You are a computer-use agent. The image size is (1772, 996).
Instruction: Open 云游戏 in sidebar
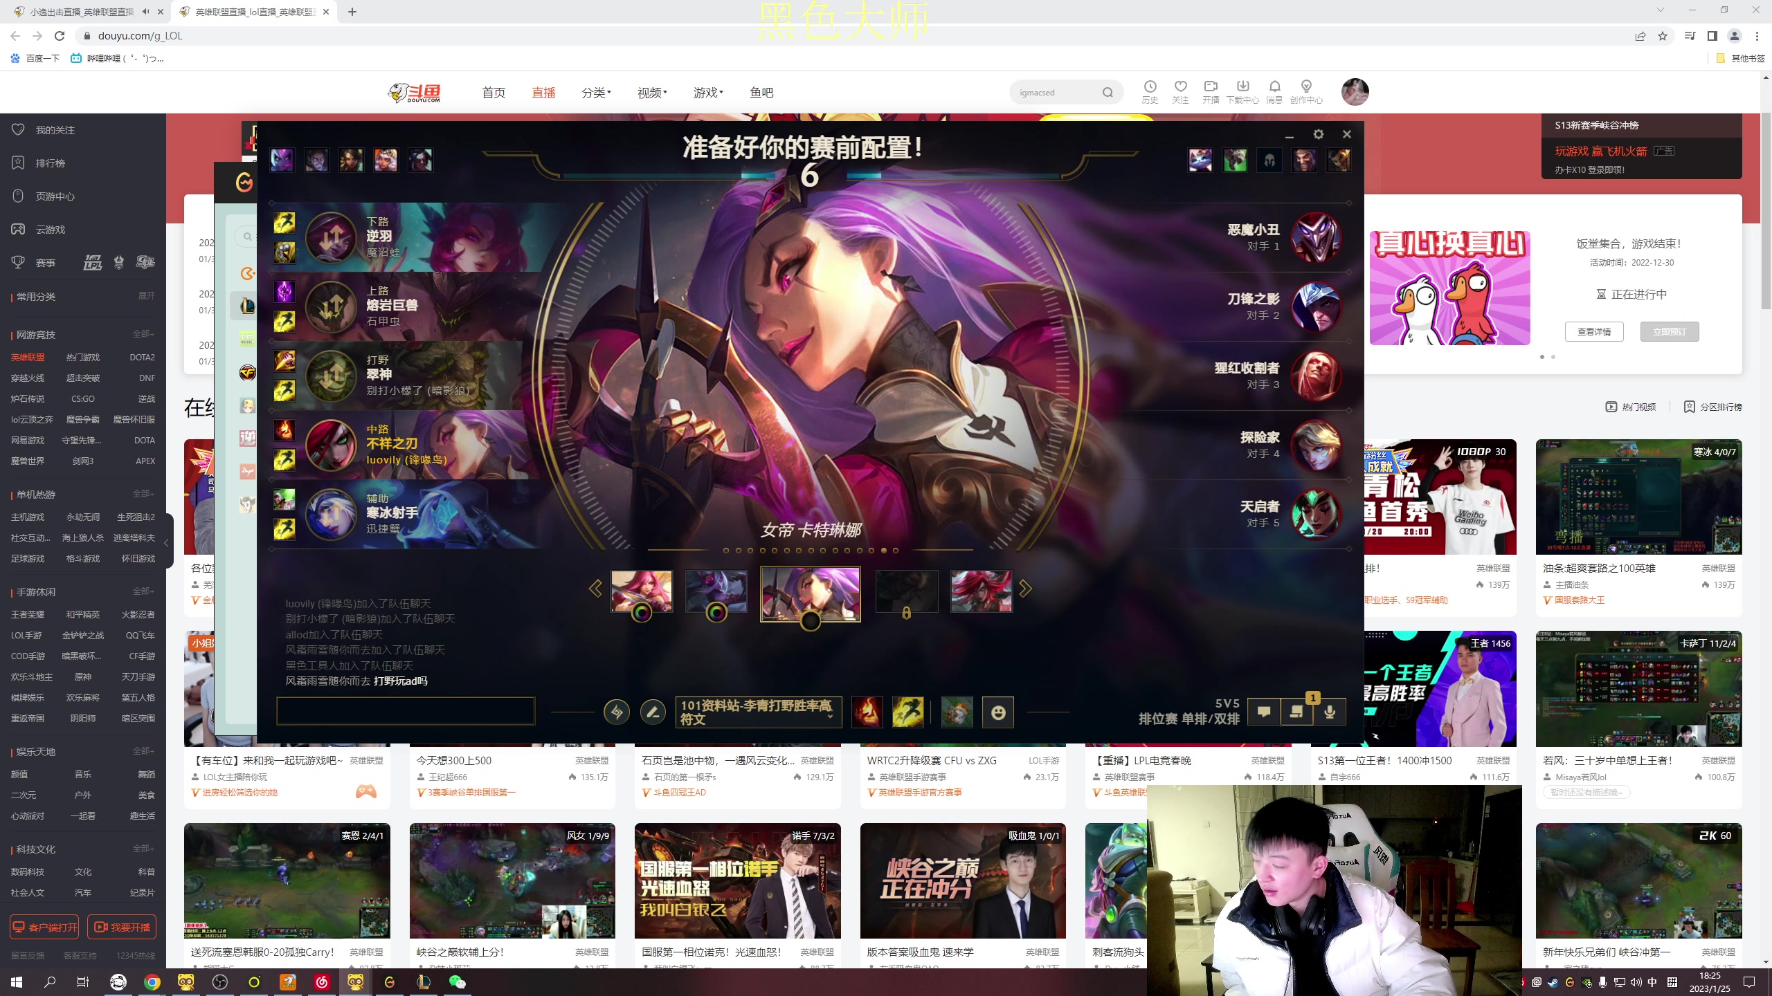coord(39,230)
